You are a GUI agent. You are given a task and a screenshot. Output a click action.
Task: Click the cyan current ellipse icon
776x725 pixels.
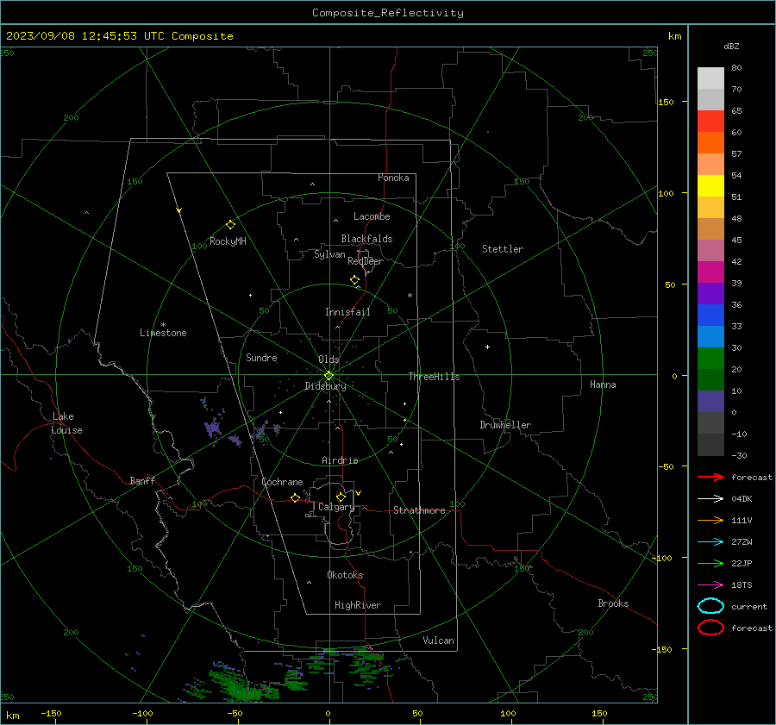710,606
